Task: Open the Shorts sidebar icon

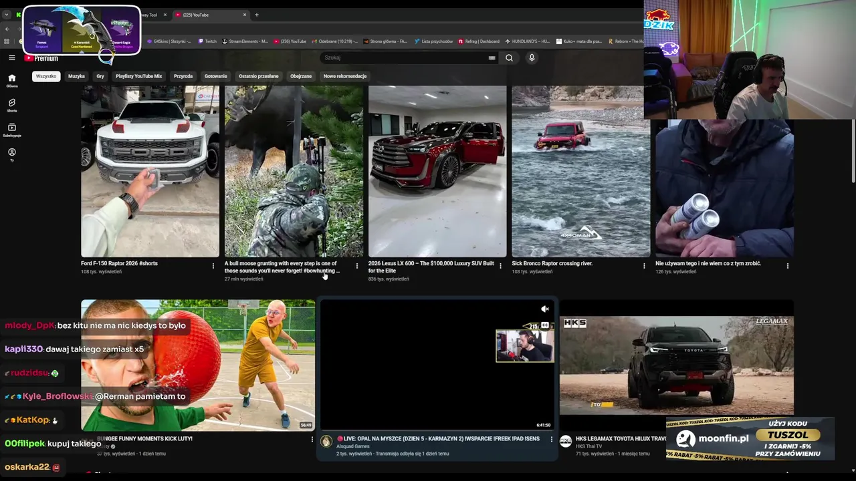Action: pos(12,105)
